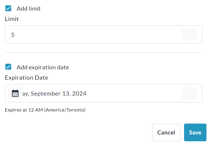Place cursor on the number 5
Screen dimensions: 210x146
pyautogui.click(x=13, y=35)
